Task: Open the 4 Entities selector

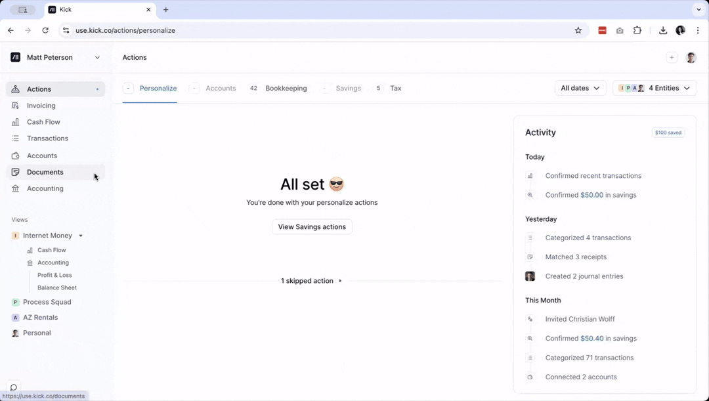Action: 655,88
